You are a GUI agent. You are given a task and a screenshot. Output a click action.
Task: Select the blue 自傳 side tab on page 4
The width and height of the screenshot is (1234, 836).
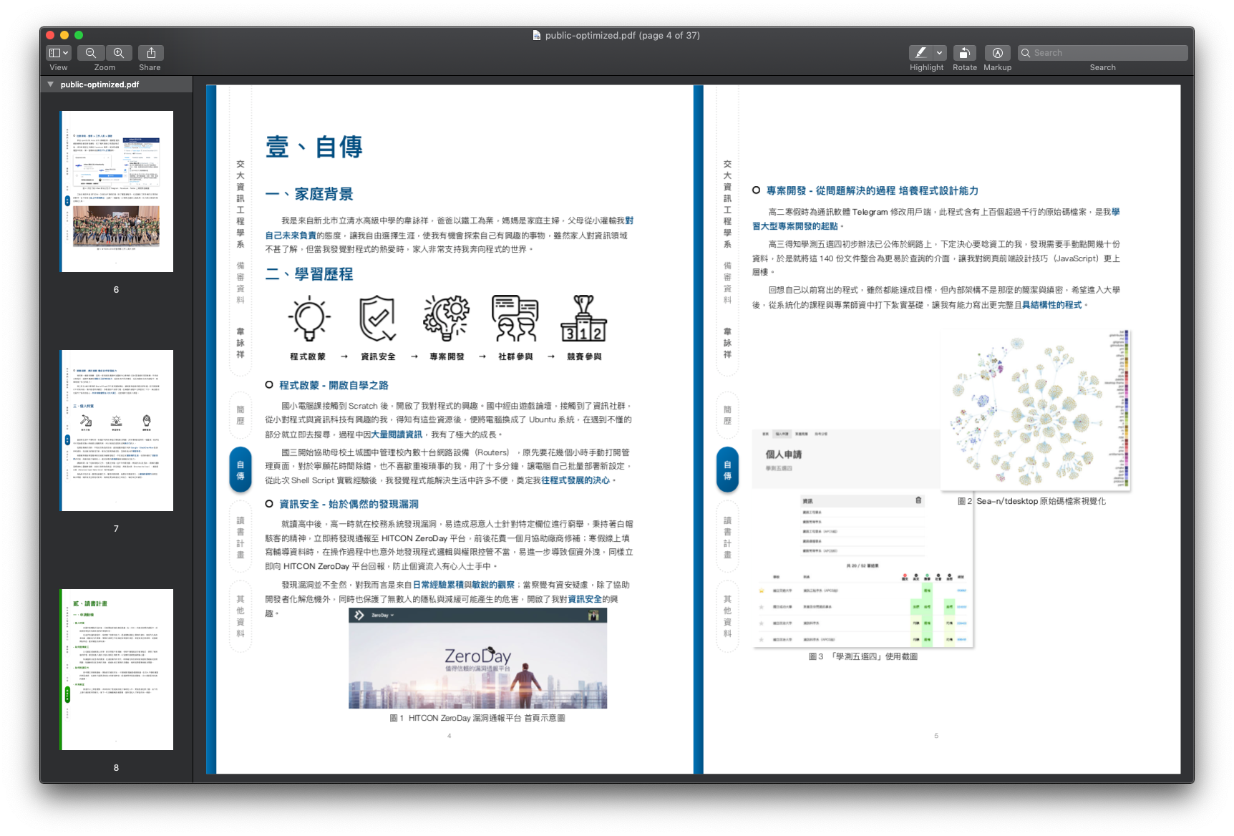(x=241, y=470)
